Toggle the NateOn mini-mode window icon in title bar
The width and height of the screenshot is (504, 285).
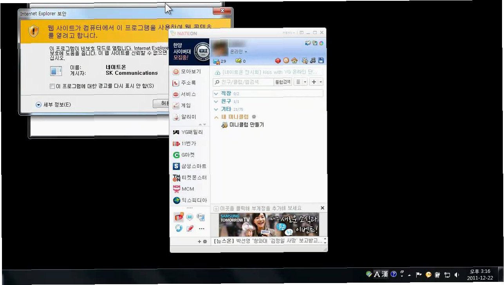[302, 32]
